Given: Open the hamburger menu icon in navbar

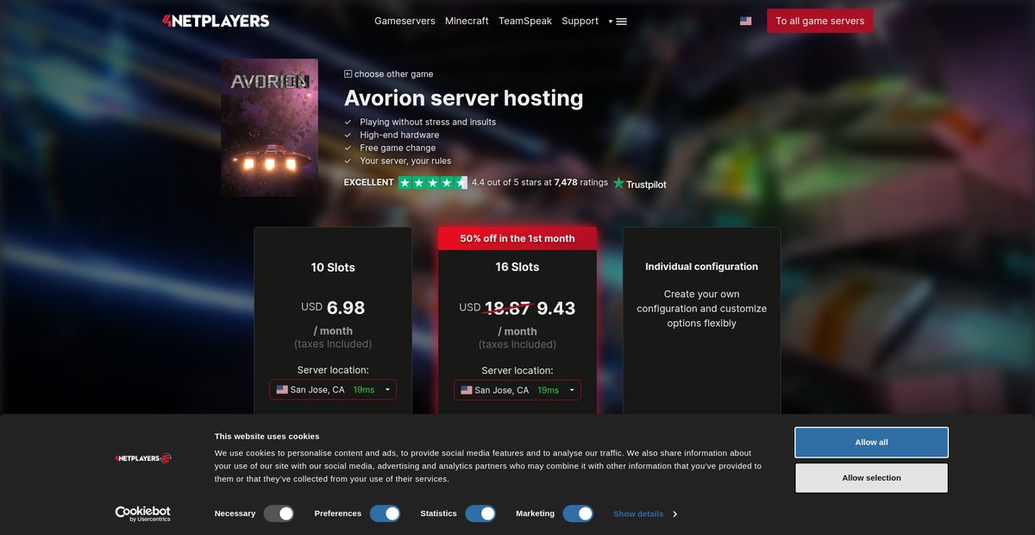Looking at the screenshot, I should click(622, 22).
